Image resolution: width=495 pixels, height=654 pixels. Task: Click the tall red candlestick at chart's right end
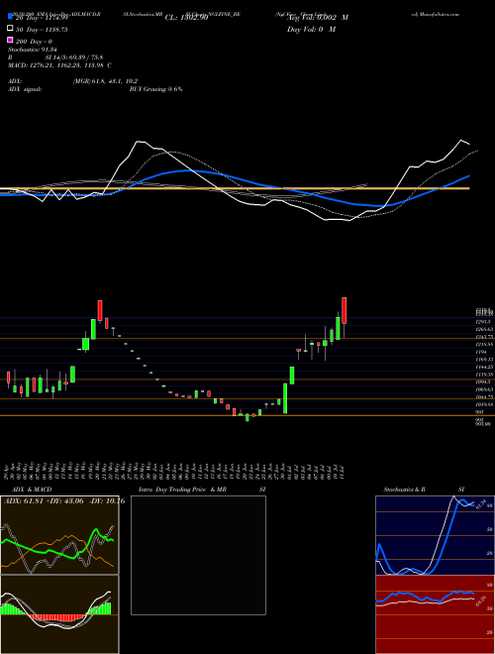345,310
